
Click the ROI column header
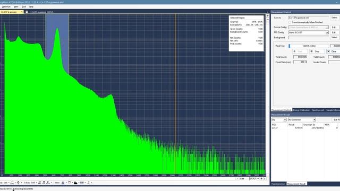click(279, 125)
